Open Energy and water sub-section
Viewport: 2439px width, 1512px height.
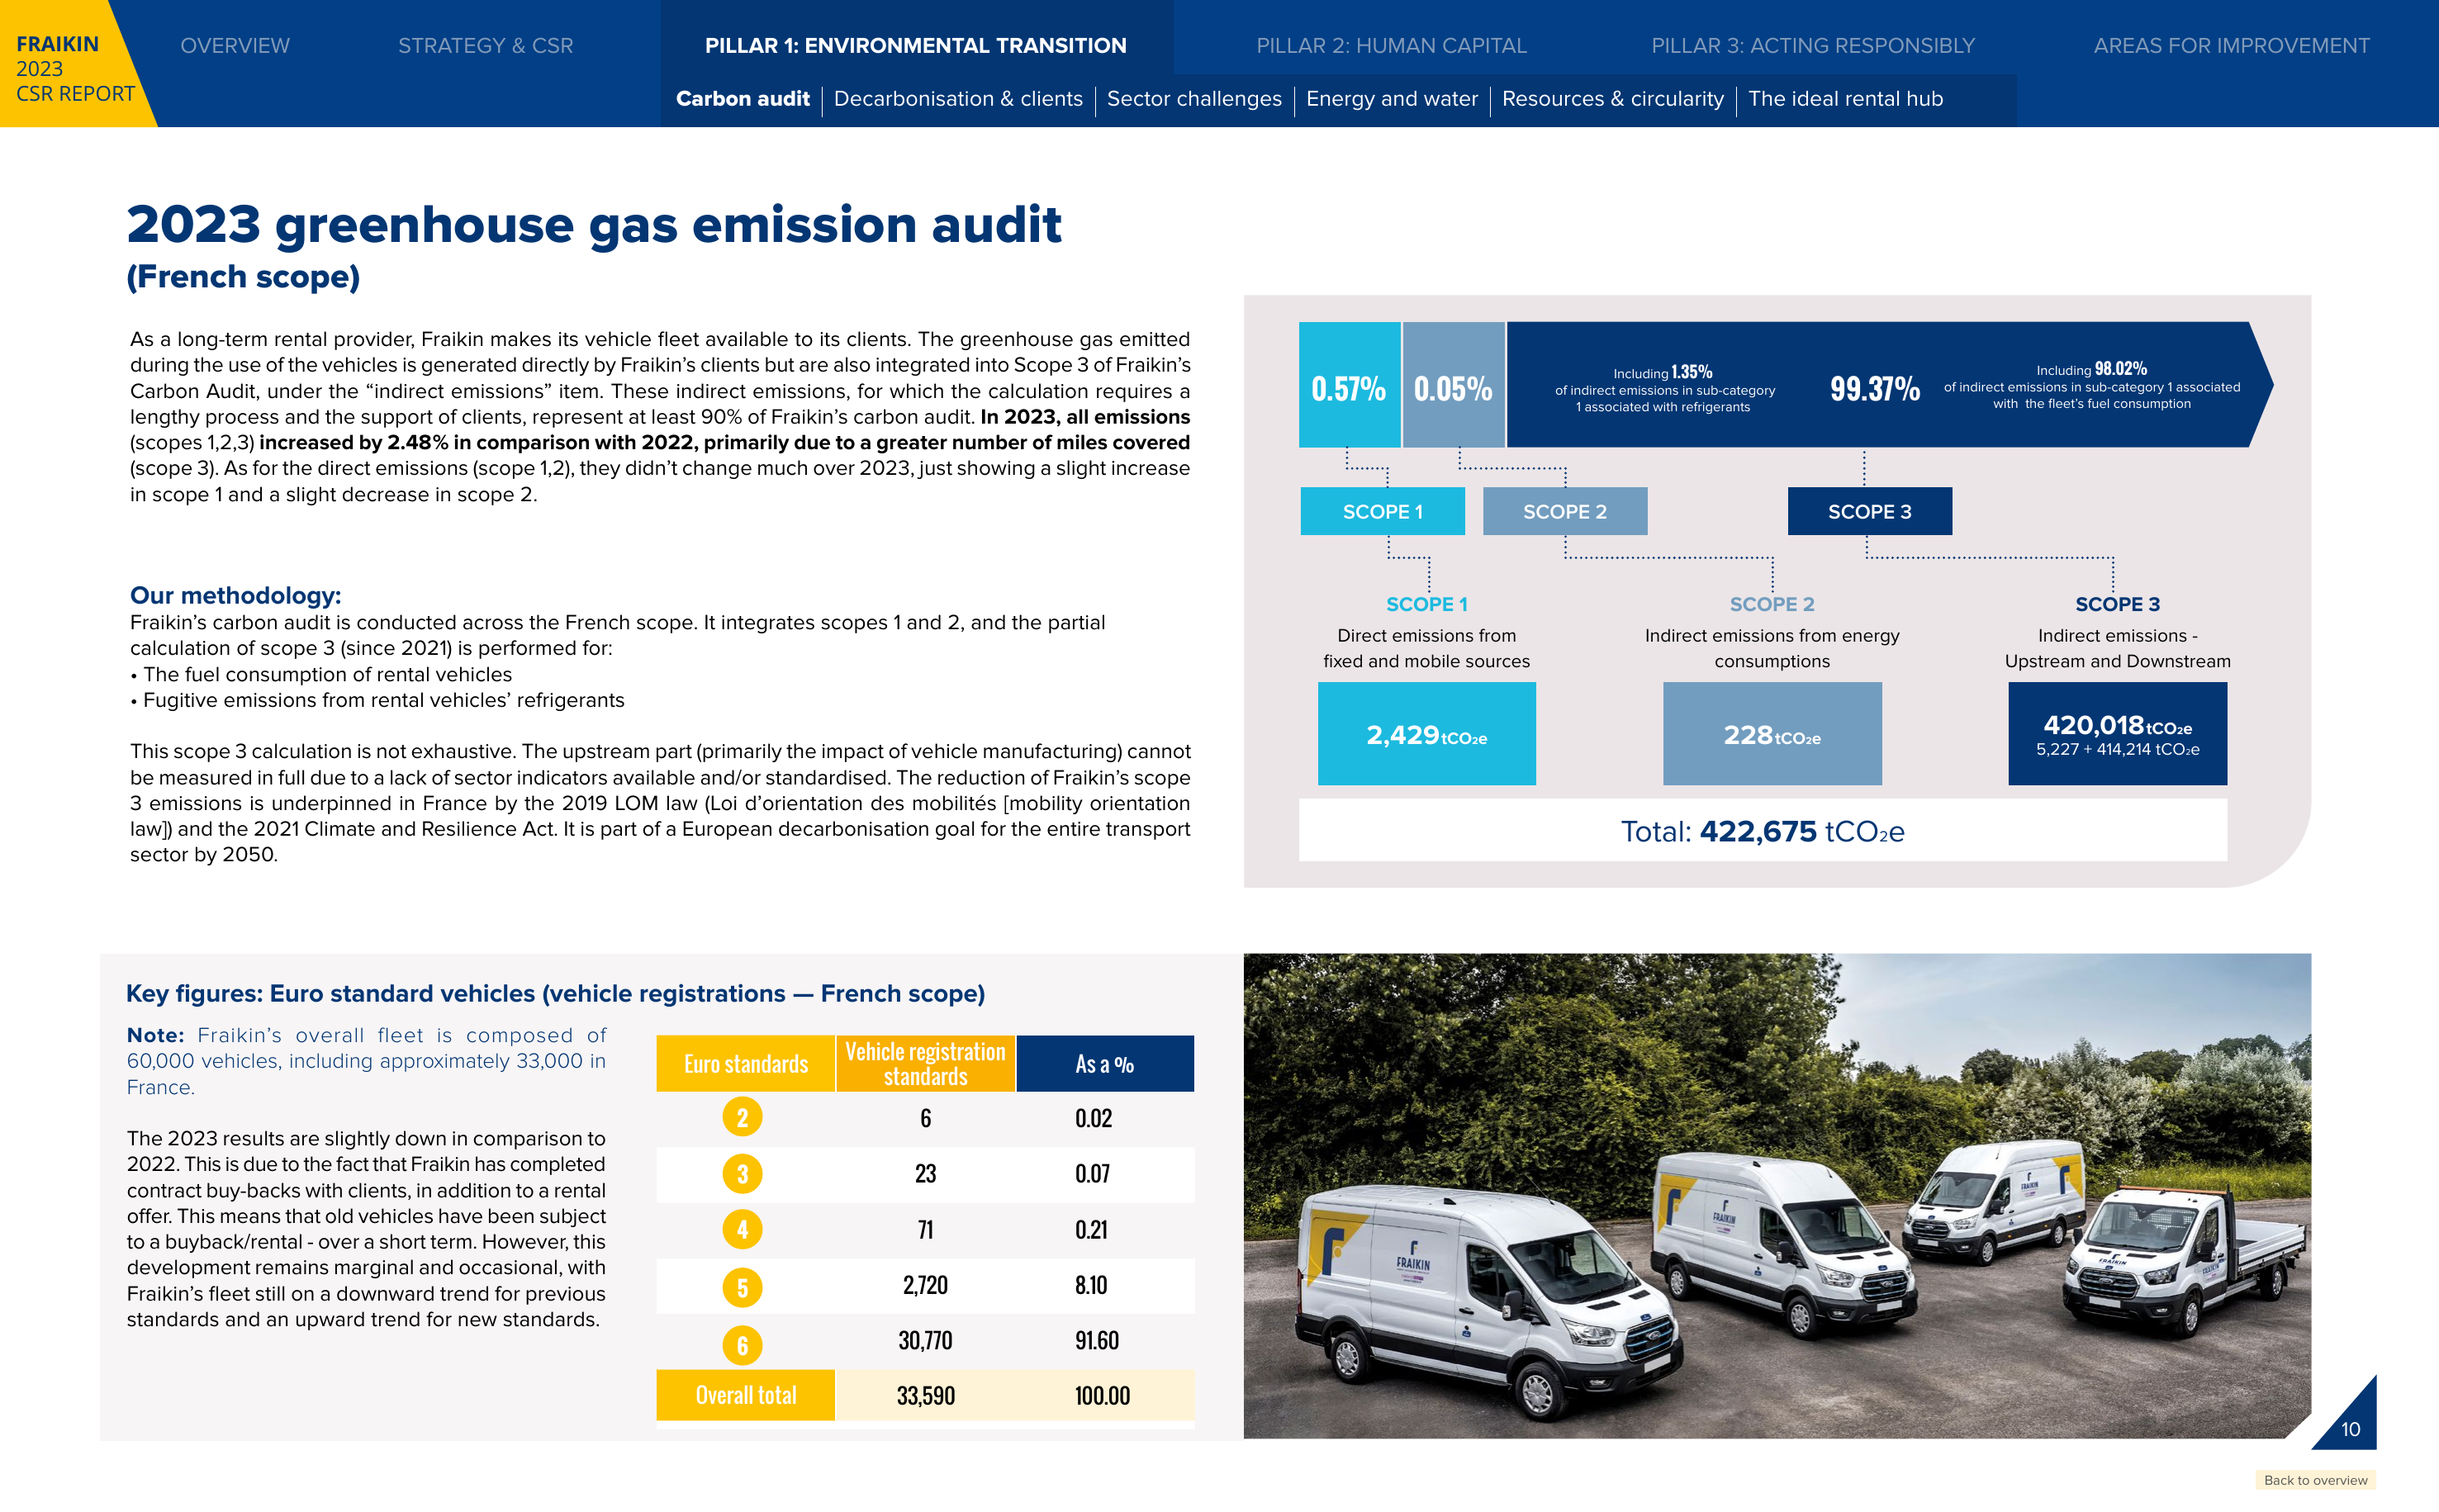[1391, 99]
